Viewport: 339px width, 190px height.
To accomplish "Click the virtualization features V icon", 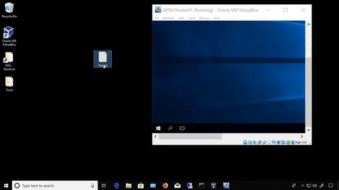I will [x=283, y=142].
